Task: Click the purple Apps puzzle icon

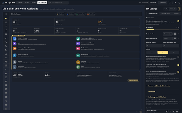Action: tap(15, 44)
